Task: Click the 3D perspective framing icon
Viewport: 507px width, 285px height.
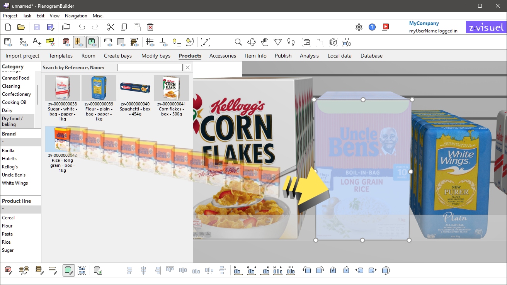Action: click(x=333, y=42)
